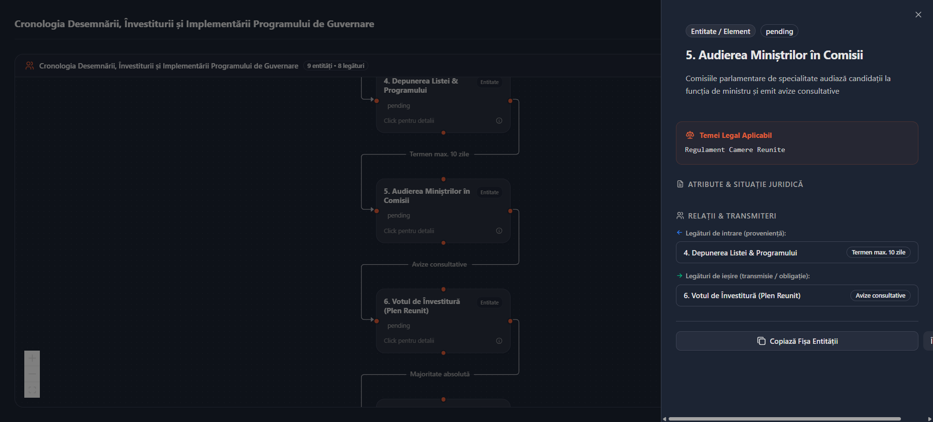Click the pending status on the 6. Votul card

click(398, 325)
